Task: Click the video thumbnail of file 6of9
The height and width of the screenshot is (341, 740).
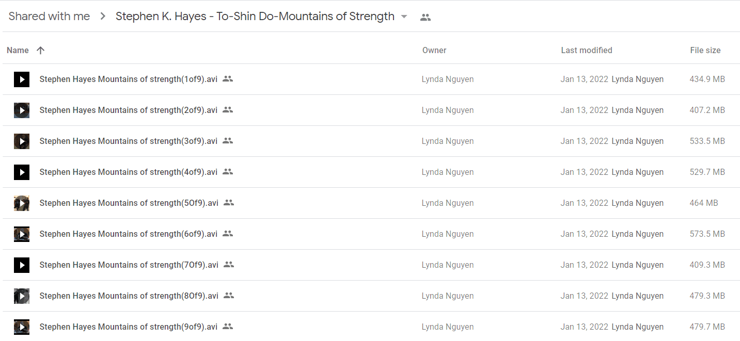Action: [22, 234]
